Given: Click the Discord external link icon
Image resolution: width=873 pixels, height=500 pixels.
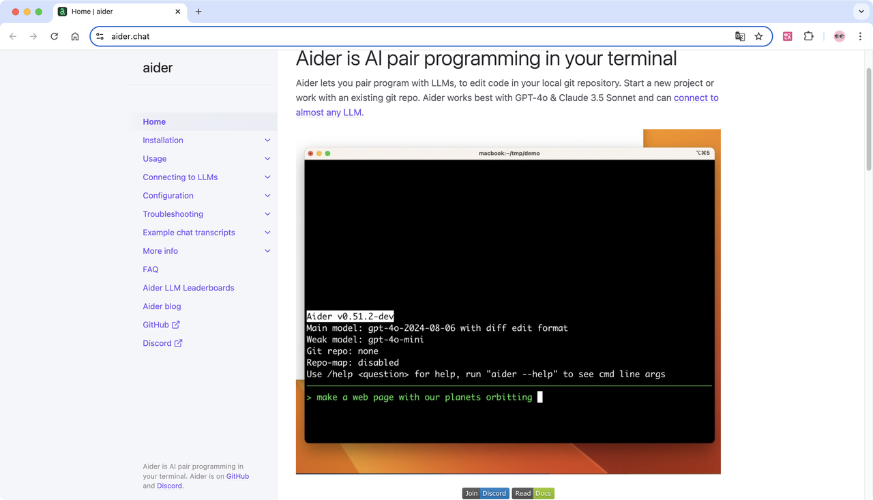Looking at the screenshot, I should (x=179, y=343).
